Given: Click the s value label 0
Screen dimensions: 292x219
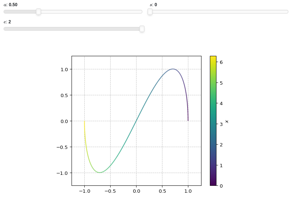Looking at the screenshot, I should pyautogui.click(x=156, y=5).
